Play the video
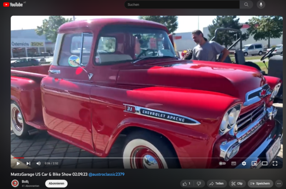Screen dimensions: 286x189 pos(18,163)
